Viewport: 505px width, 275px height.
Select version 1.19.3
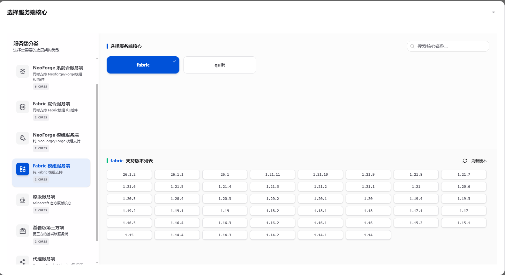coord(464,199)
